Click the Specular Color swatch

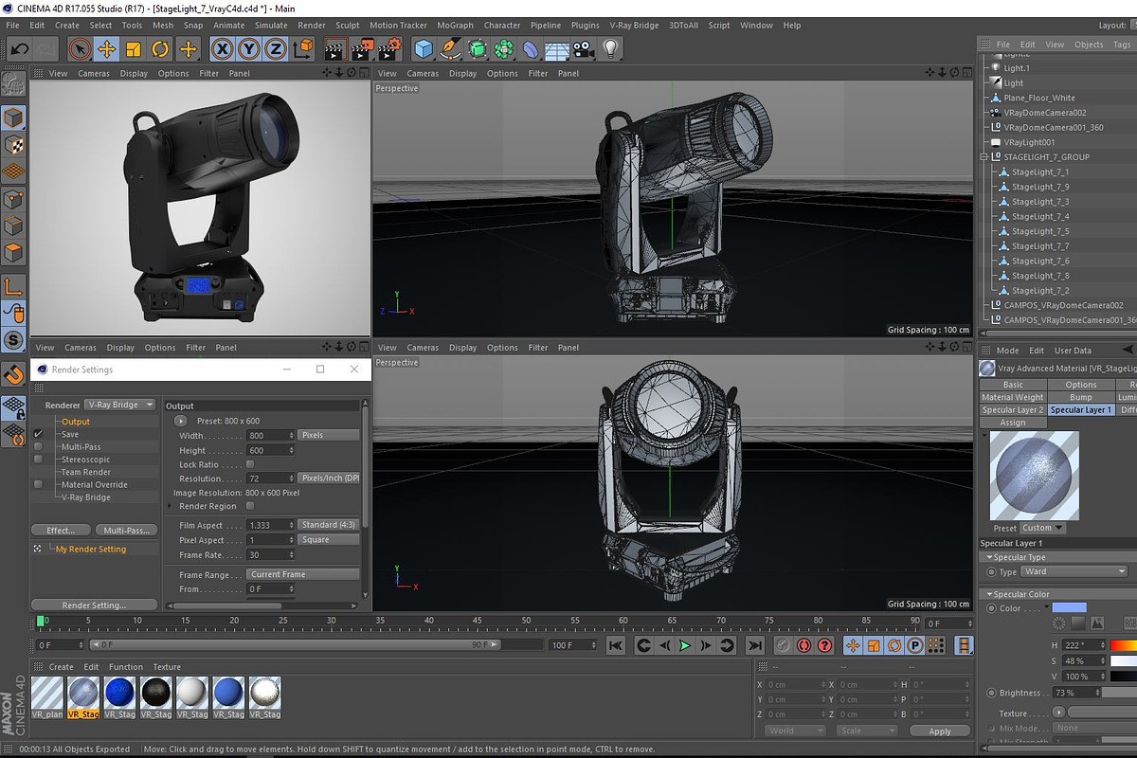pyautogui.click(x=1070, y=607)
